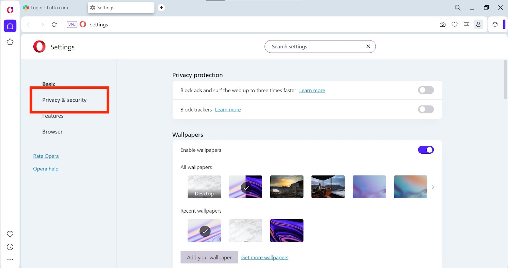The height and width of the screenshot is (268, 508).
Task: Click the settings page vertical scrollbar
Action: point(505,80)
